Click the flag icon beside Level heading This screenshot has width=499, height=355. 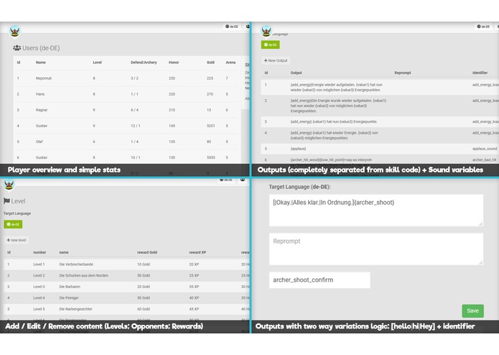pos(6,201)
